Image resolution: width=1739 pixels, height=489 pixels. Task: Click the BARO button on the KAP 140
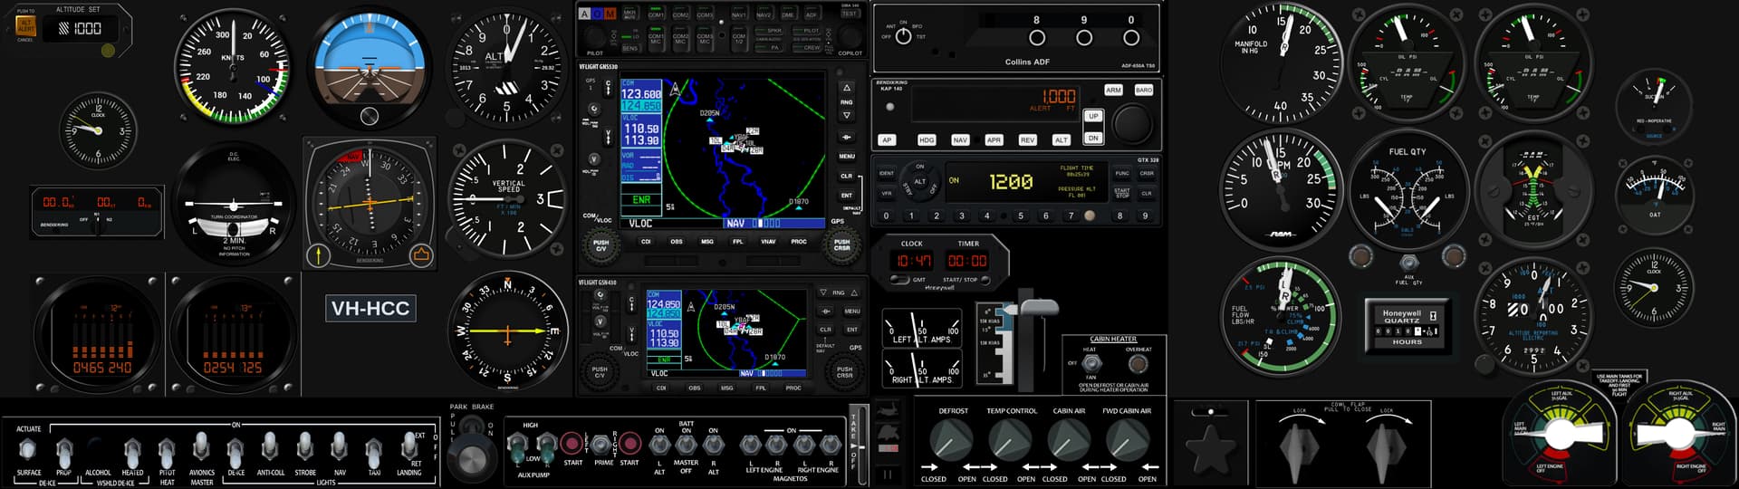[x=1144, y=90]
